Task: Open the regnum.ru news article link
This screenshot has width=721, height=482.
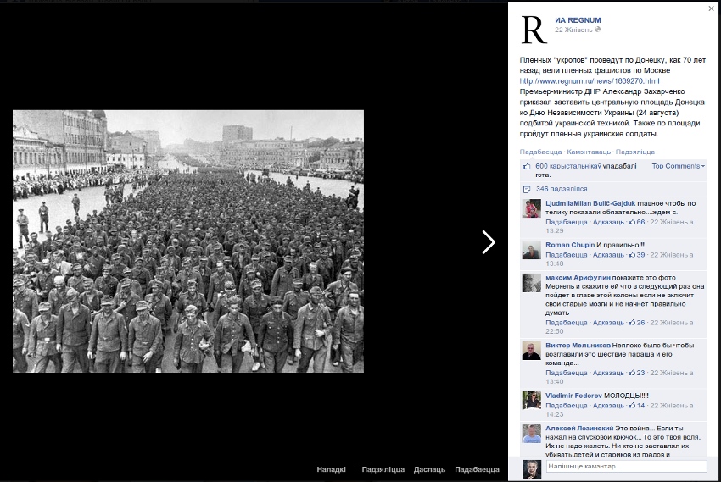Action: [x=588, y=81]
